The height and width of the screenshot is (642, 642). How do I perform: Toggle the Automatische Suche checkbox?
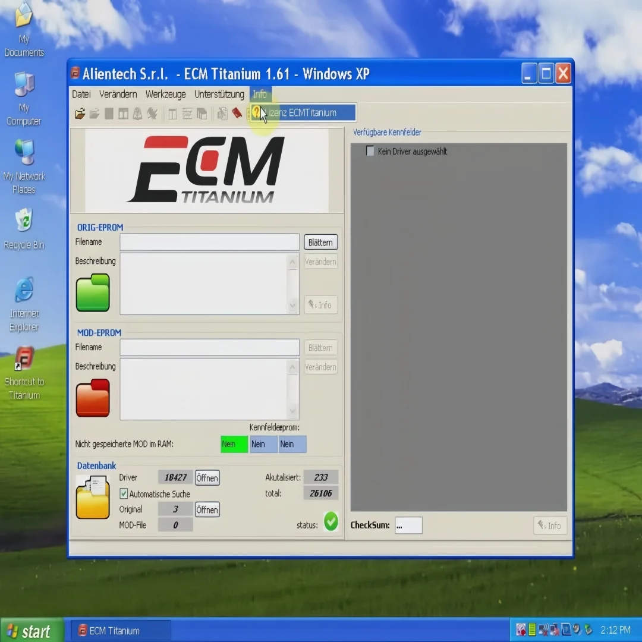point(124,494)
